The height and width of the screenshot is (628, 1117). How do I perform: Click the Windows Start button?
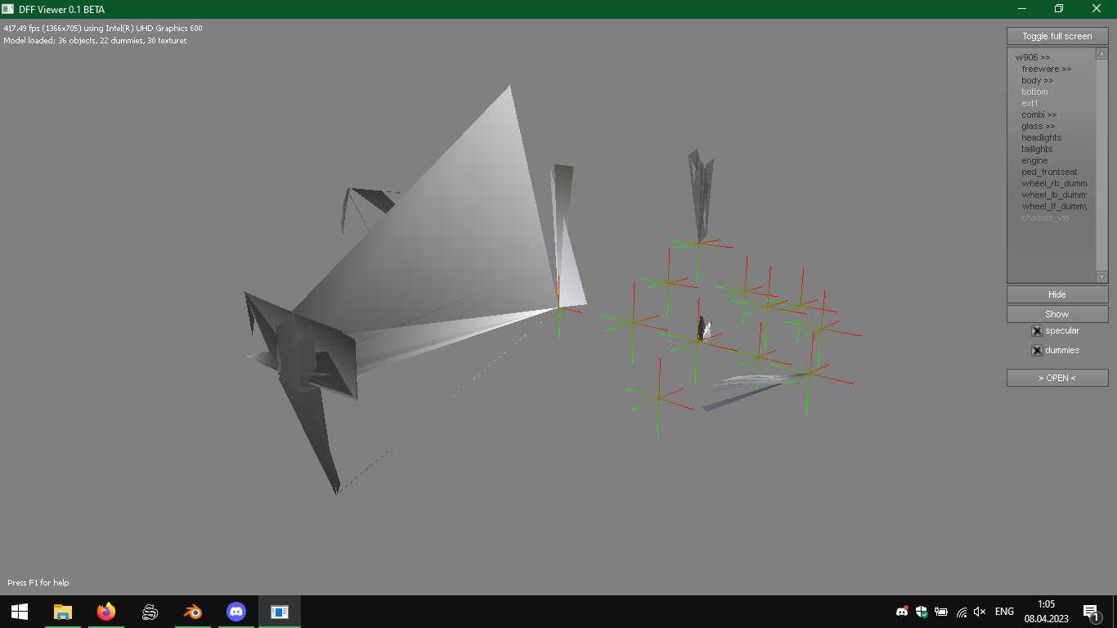[20, 612]
